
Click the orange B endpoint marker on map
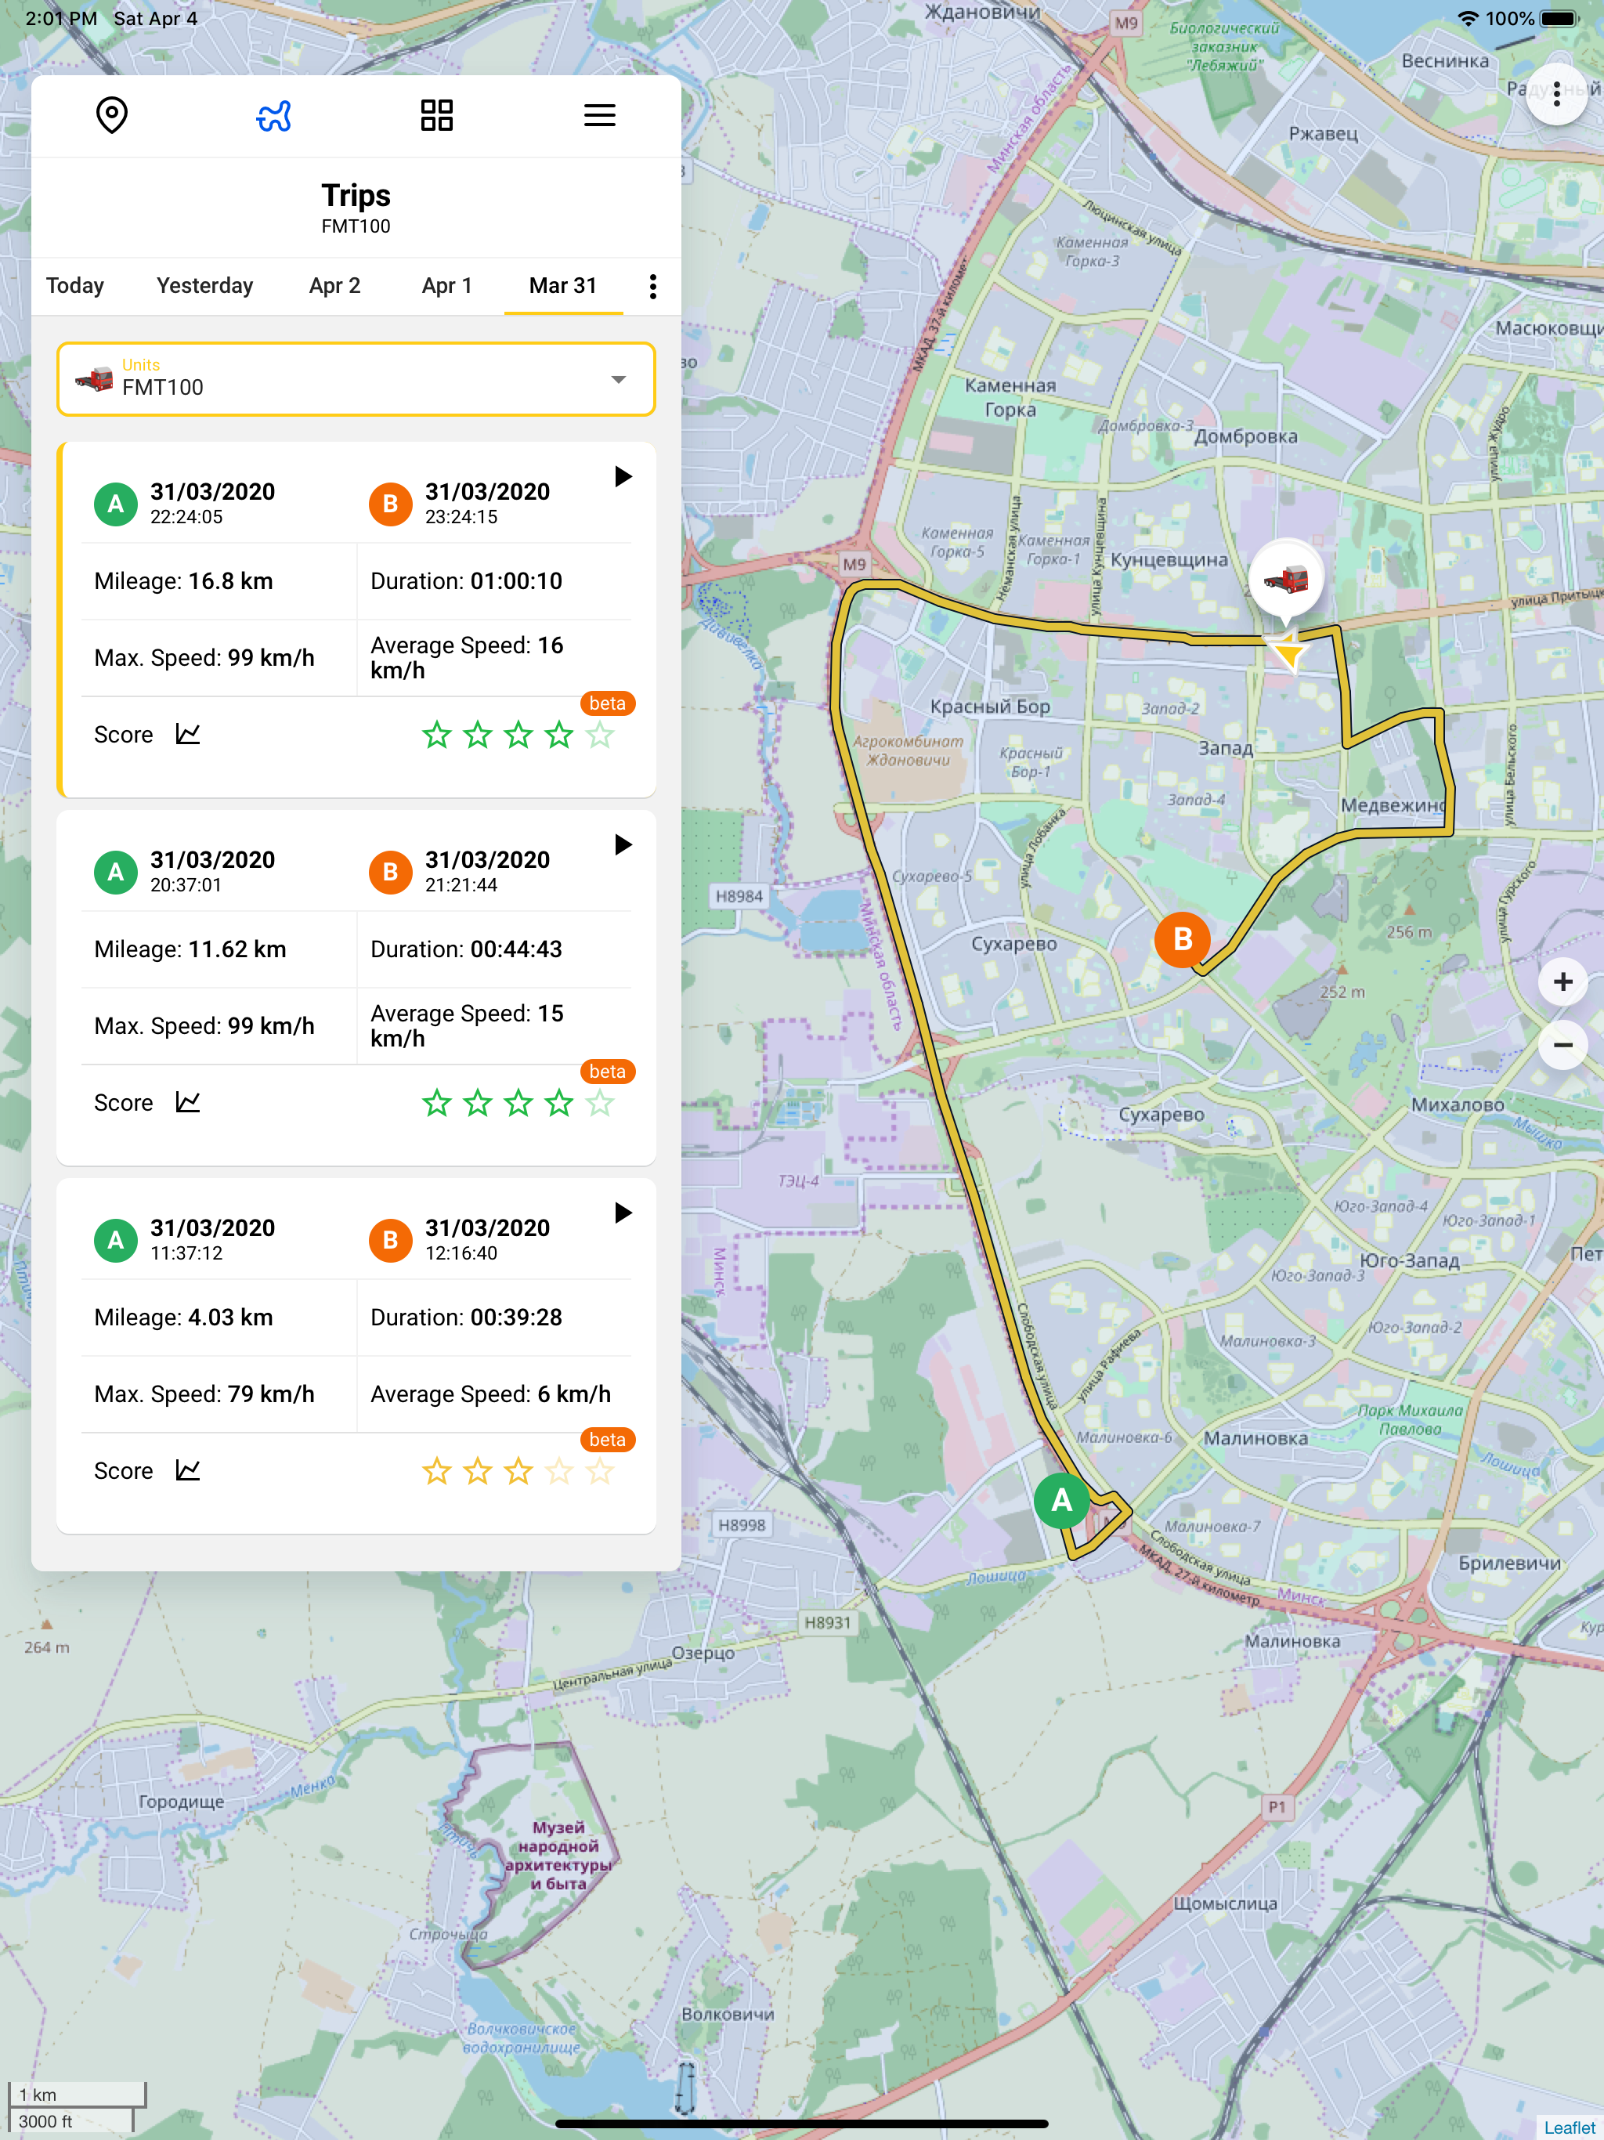click(1181, 938)
